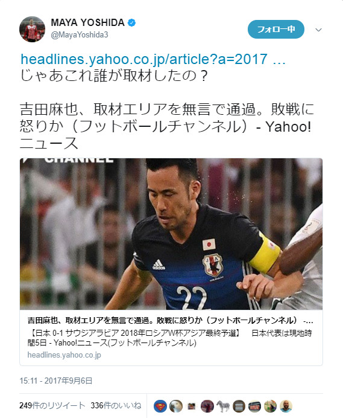
Task: Click the MAYA YOSHIDA display name
Action: (87, 23)
